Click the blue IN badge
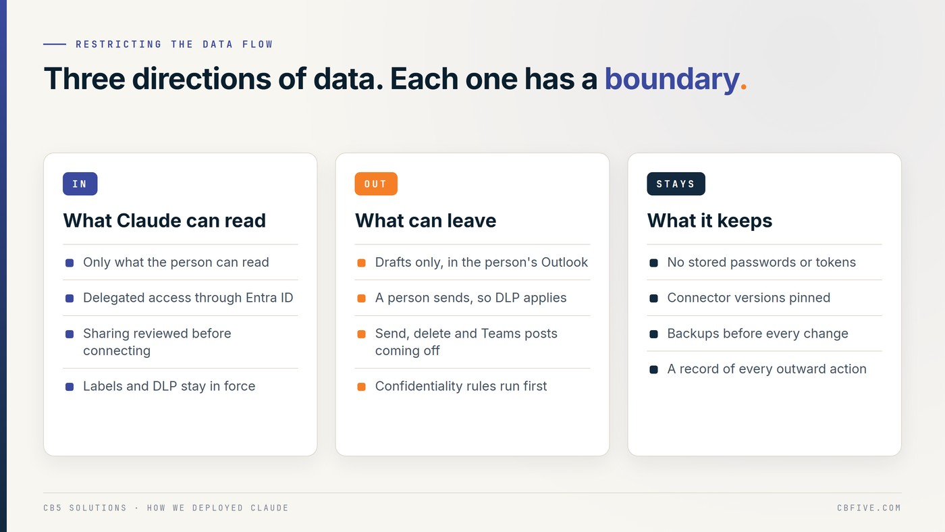The image size is (945, 532). (x=80, y=184)
